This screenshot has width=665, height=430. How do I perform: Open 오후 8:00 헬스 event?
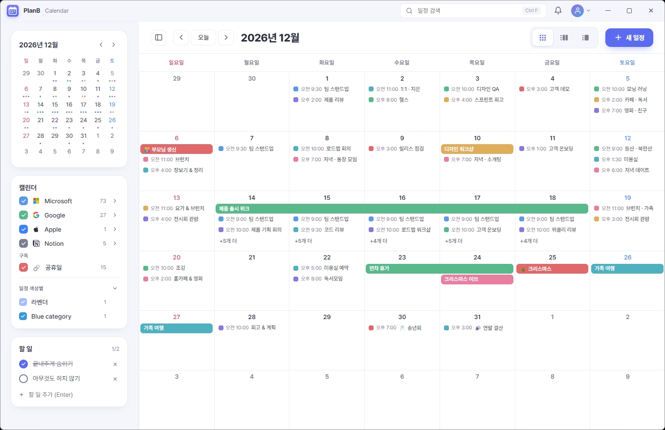pos(402,100)
